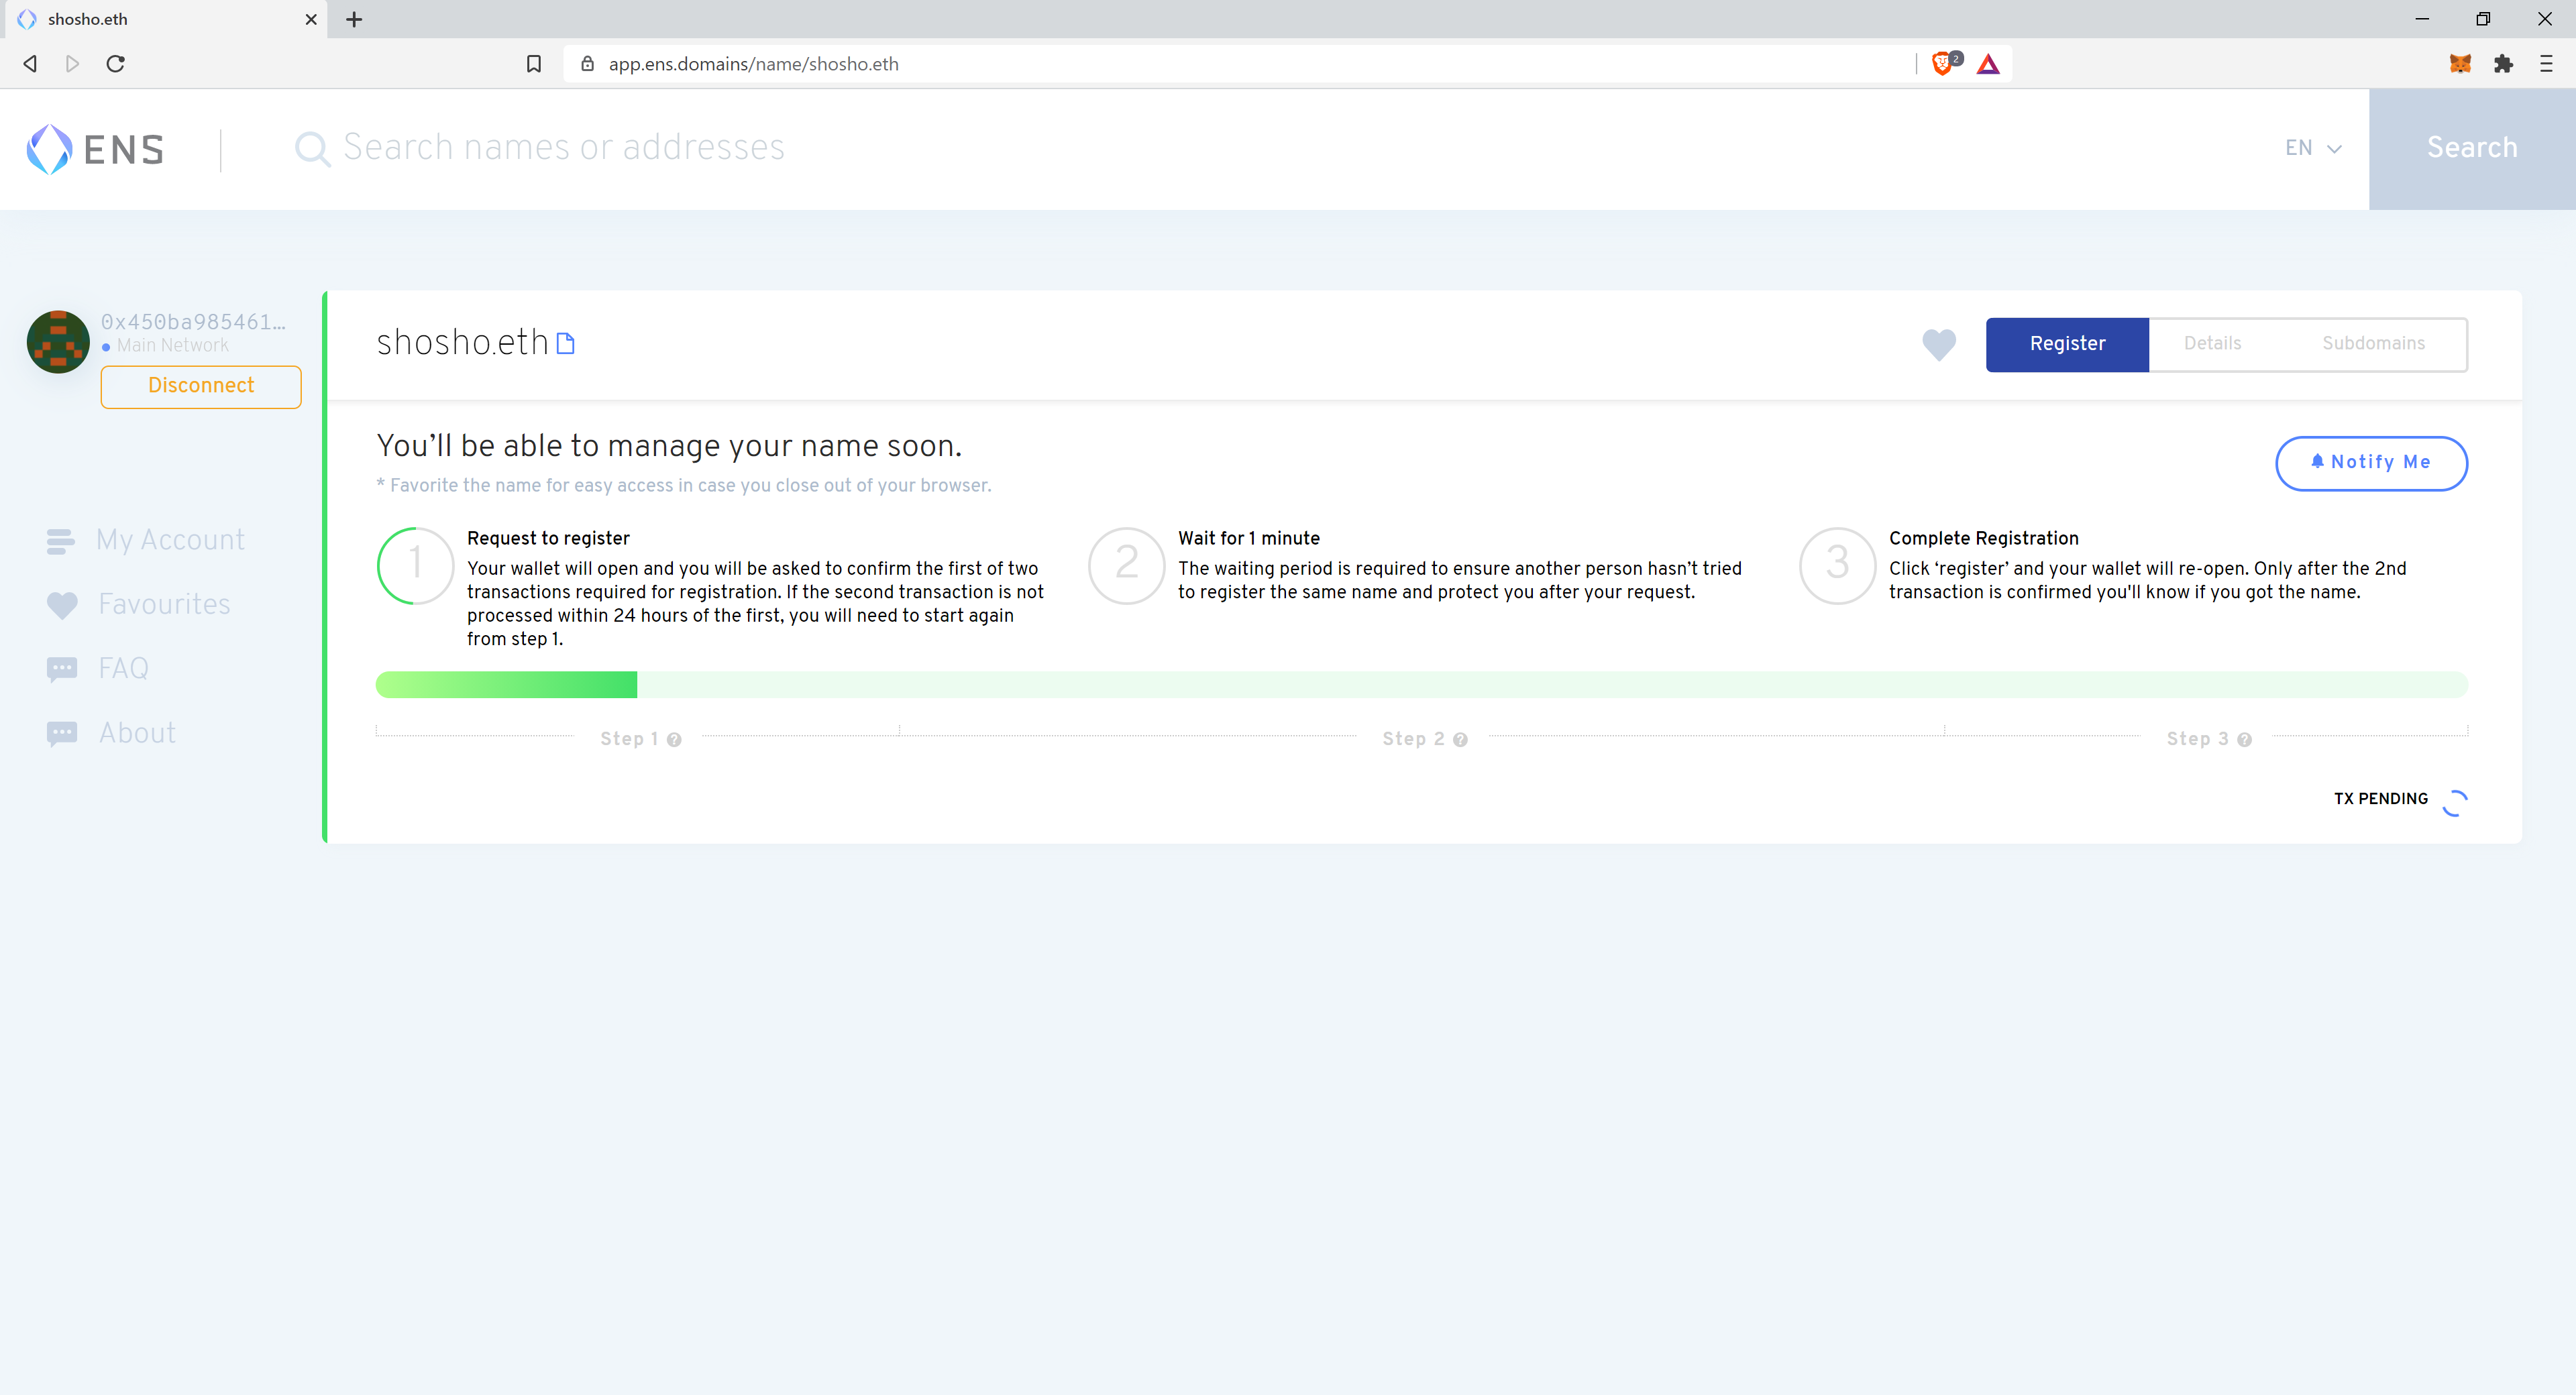Bookmark this page with bookmark icon
This screenshot has width=2576, height=1395.
pyautogui.click(x=534, y=64)
